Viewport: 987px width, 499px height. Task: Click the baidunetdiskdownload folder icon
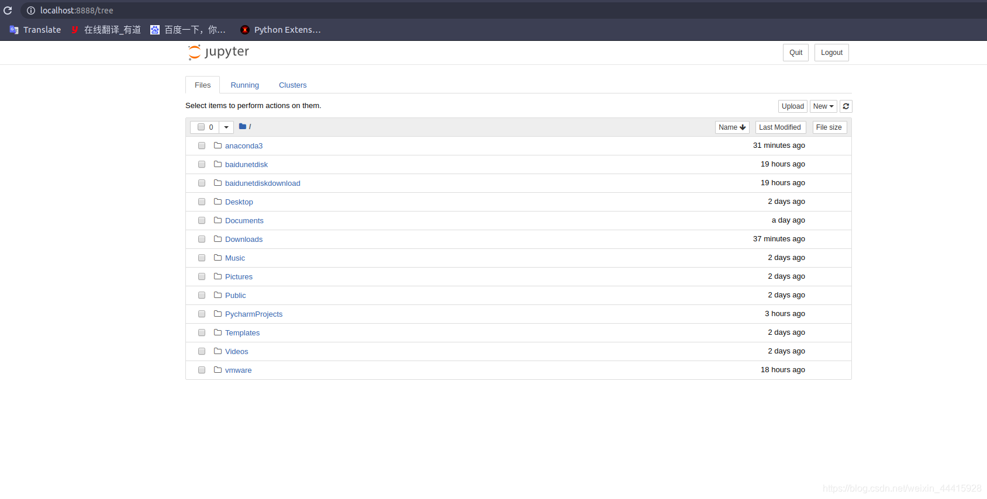pyautogui.click(x=218, y=183)
